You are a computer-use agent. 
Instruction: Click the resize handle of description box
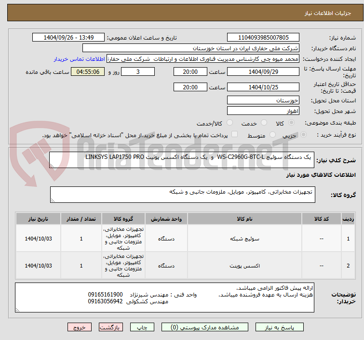pyautogui.click(x=52, y=166)
